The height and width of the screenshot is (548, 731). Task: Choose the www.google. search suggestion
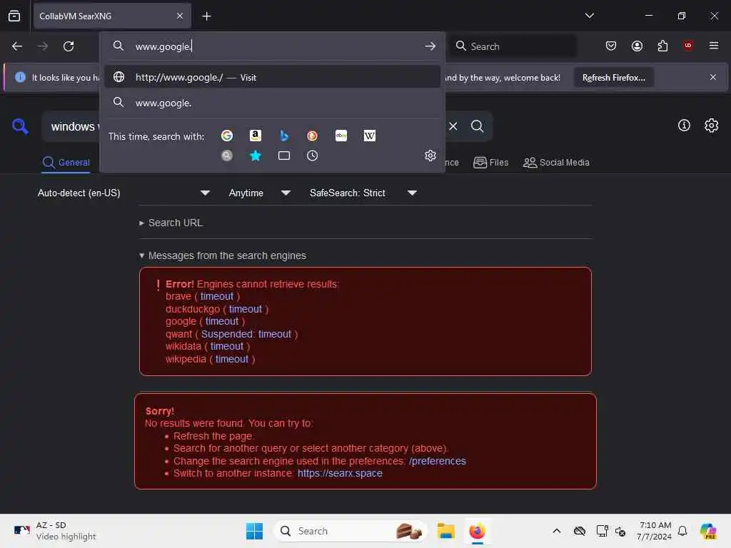point(273,103)
